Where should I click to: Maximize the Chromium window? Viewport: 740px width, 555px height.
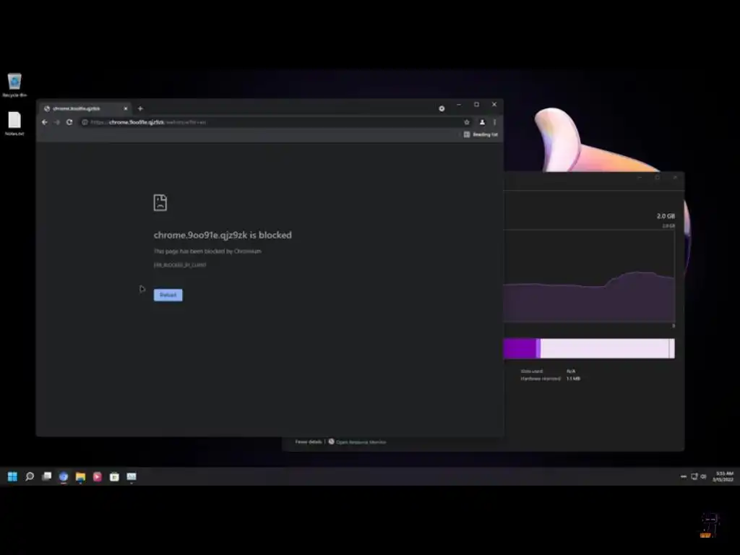[x=477, y=104]
